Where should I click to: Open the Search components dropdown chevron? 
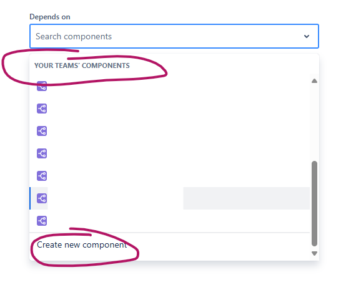tap(307, 36)
